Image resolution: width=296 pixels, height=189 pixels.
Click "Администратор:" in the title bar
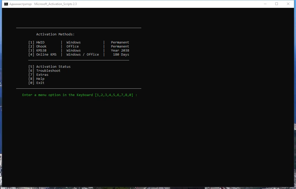tap(21, 4)
